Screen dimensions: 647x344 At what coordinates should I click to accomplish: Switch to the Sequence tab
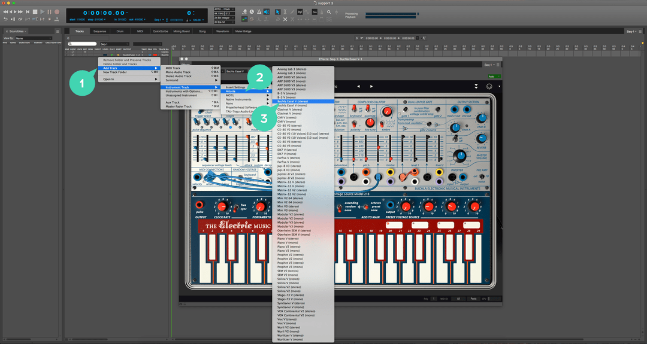click(99, 31)
